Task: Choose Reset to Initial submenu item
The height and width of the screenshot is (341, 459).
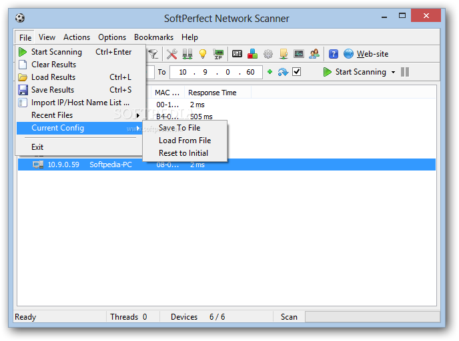Action: pyautogui.click(x=185, y=153)
